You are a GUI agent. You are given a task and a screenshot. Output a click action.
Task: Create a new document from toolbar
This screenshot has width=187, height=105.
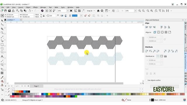(x=2, y=11)
